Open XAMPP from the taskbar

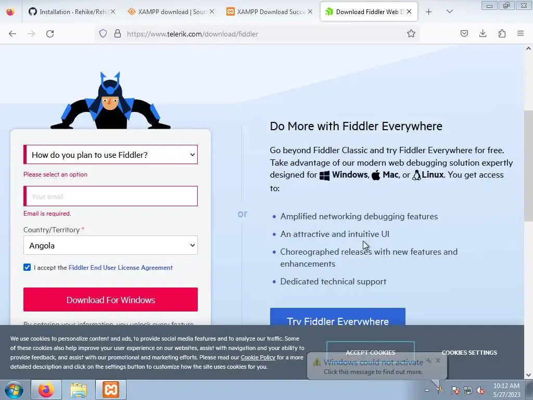111,390
